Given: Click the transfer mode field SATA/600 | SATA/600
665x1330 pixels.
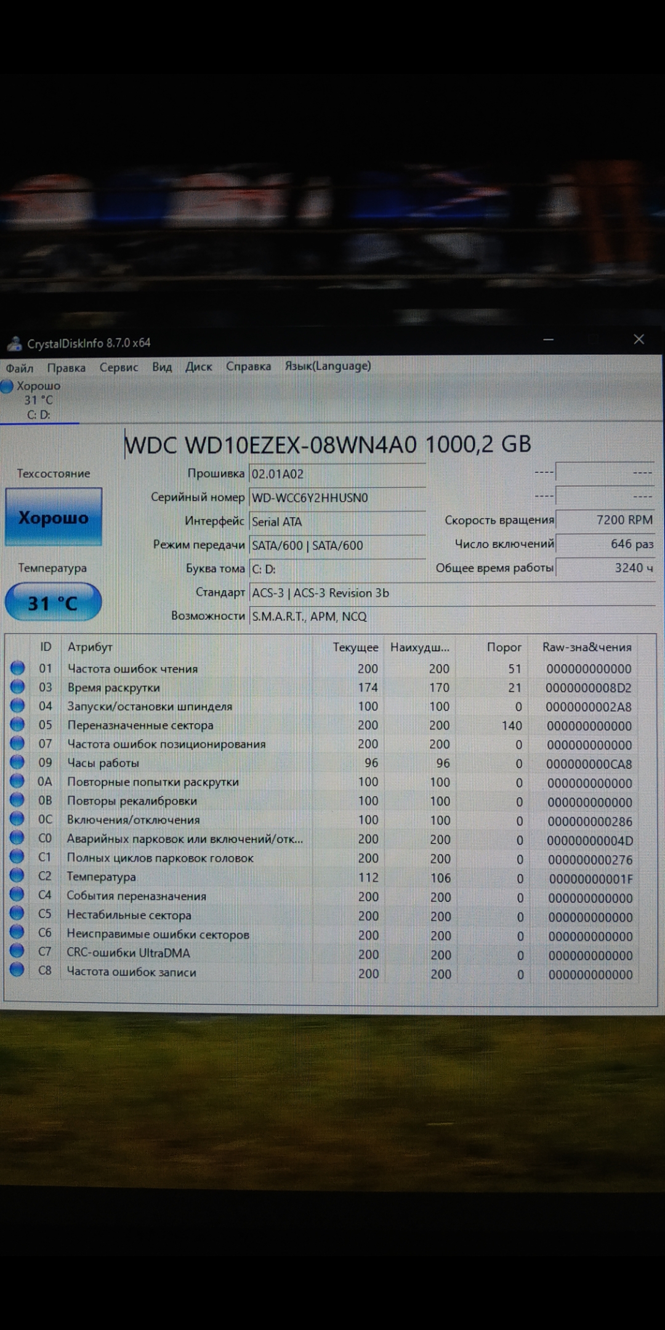Looking at the screenshot, I should click(337, 545).
